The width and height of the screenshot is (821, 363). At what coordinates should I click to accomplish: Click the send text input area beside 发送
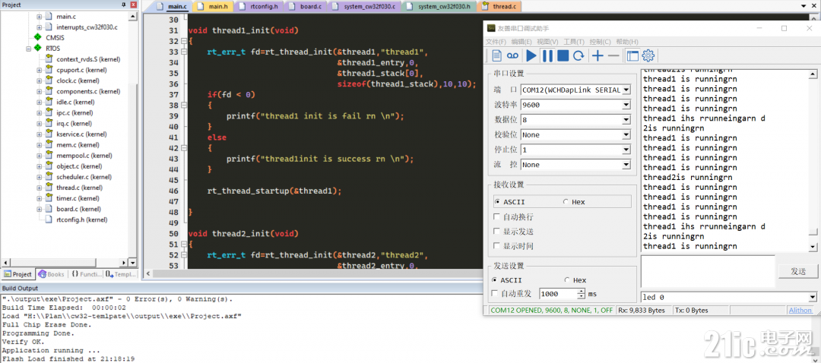[x=708, y=271]
